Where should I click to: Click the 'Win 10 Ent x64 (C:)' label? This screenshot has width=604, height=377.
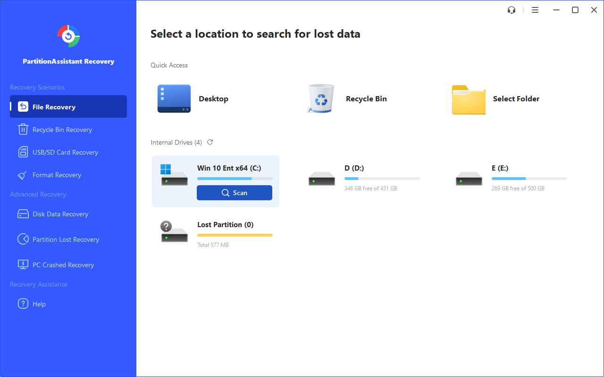pos(229,168)
